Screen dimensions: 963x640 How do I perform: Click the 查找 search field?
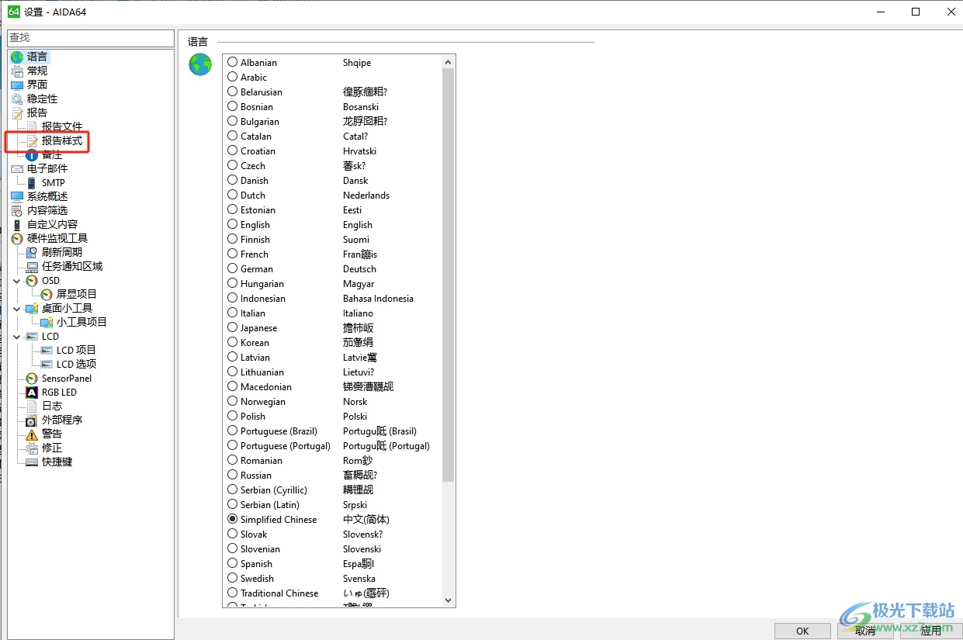91,37
